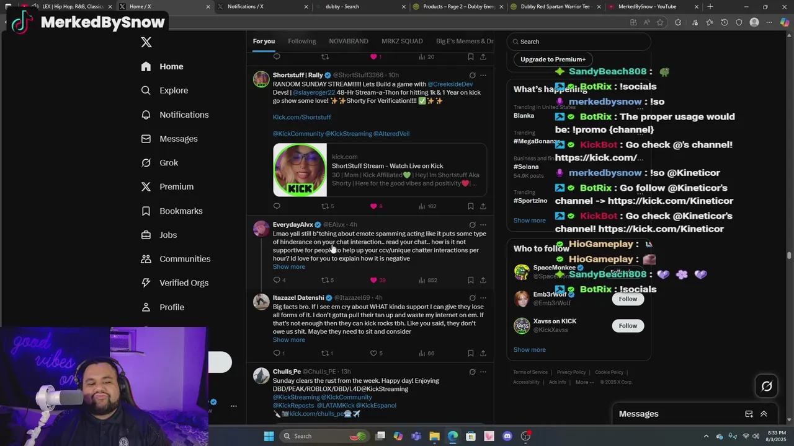Follow Xavss on KICK
Image resolution: width=794 pixels, height=446 pixels.
point(628,326)
